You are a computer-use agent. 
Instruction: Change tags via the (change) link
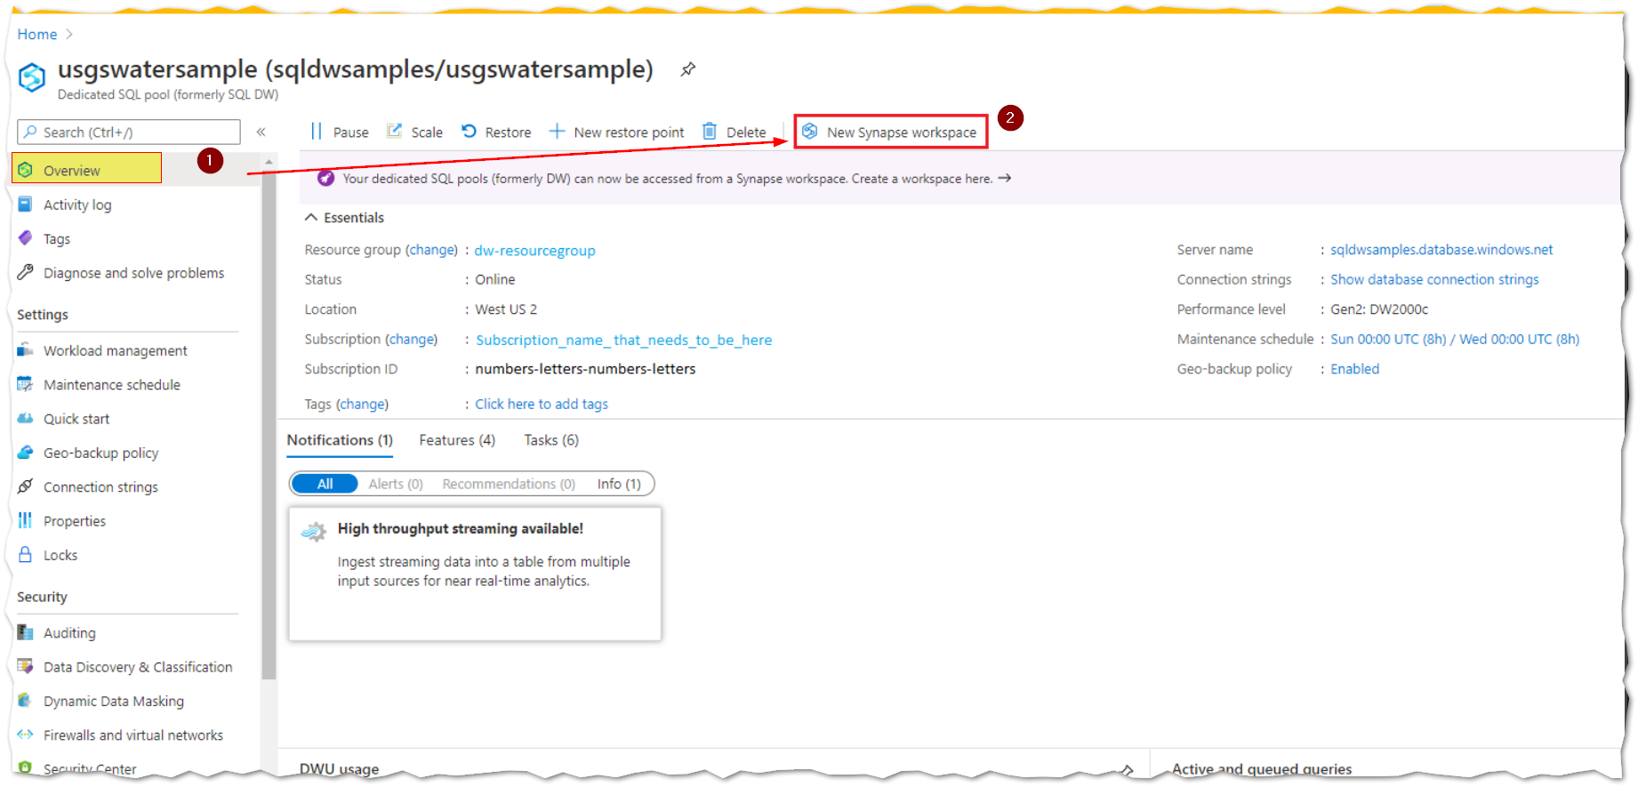pos(362,404)
